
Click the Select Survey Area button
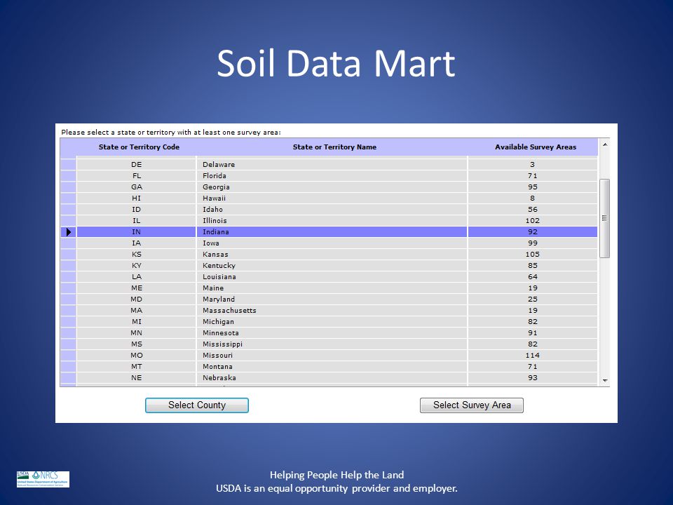point(472,405)
